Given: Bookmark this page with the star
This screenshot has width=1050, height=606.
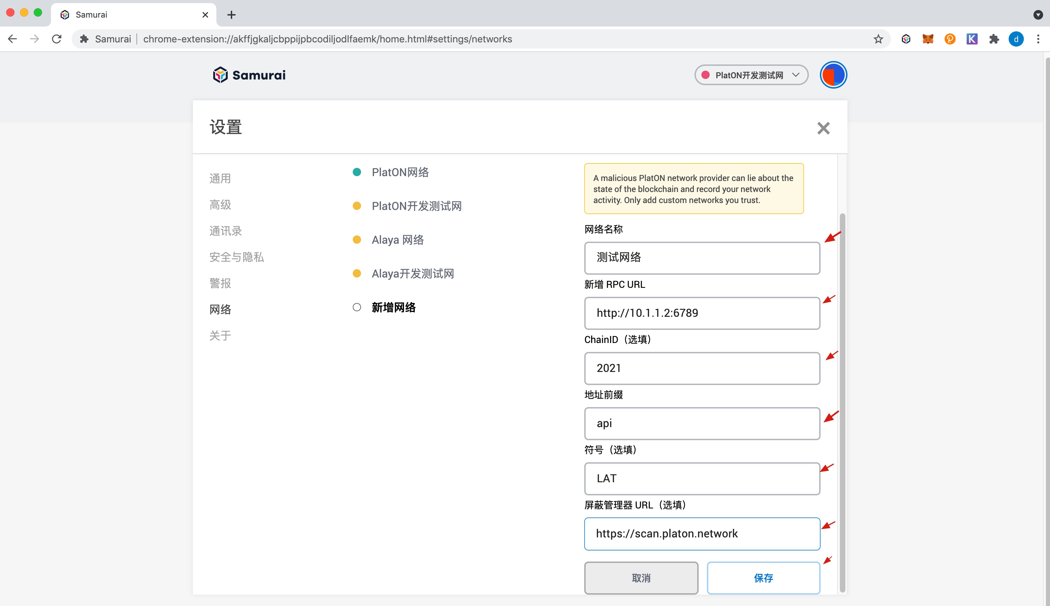Looking at the screenshot, I should pyautogui.click(x=878, y=39).
